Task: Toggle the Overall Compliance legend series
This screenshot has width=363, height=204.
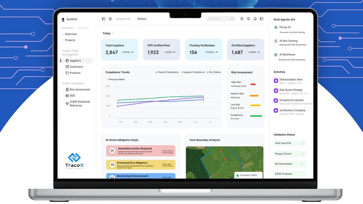Action: (x=167, y=72)
